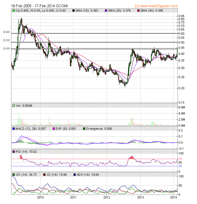The image size is (197, 204).
Task: Click the 0.15 price axis label
Action: click(181, 103)
